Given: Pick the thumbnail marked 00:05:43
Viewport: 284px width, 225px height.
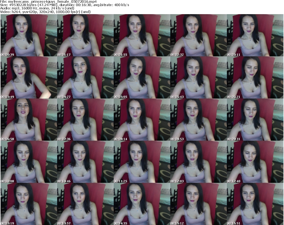Looking at the screenshot, I should pyautogui.click(x=199, y=77).
